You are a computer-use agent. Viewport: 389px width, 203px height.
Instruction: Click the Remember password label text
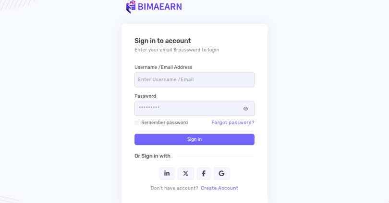point(164,123)
